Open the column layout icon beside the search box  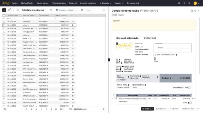tap(82, 10)
